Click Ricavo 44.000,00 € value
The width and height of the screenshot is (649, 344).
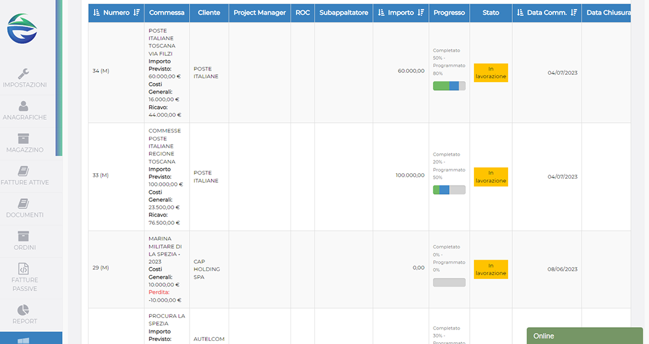pyautogui.click(x=165, y=115)
